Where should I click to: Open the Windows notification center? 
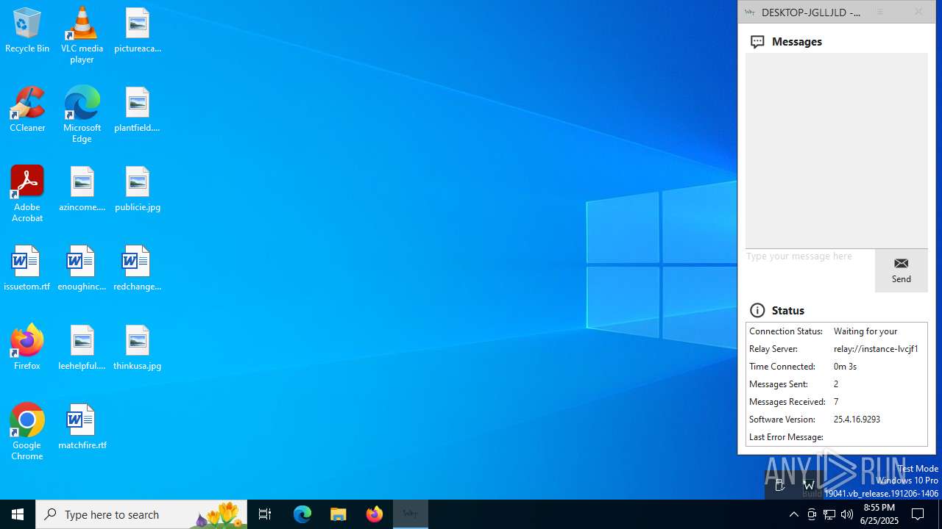coord(918,514)
